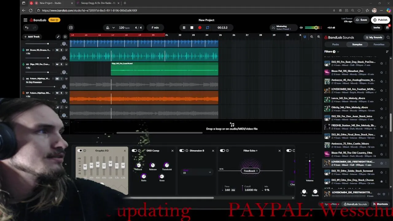This screenshot has height=221, width=393.
Task: Click the Save button
Action: (361, 20)
